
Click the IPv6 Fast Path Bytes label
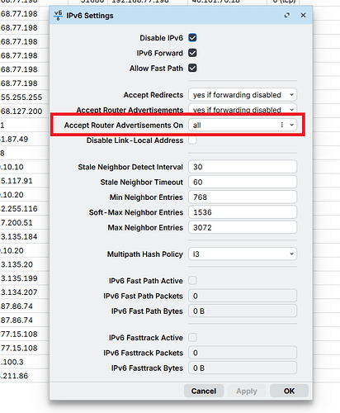tap(147, 311)
